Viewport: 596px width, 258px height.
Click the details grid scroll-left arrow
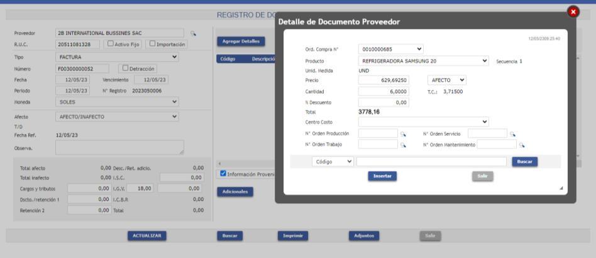pos(219,164)
